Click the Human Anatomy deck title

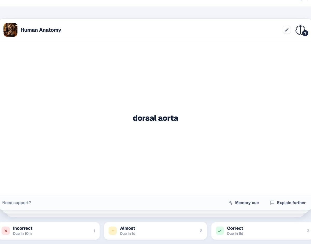pos(41,30)
